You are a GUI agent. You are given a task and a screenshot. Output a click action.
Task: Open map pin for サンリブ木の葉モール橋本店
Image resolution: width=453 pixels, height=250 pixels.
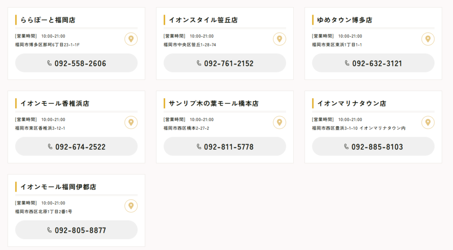pos(280,122)
